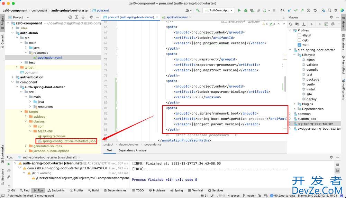Add Maven project with plus icon
Image resolution: width=346 pixels, height=198 pixels.
pyautogui.click(x=312, y=24)
